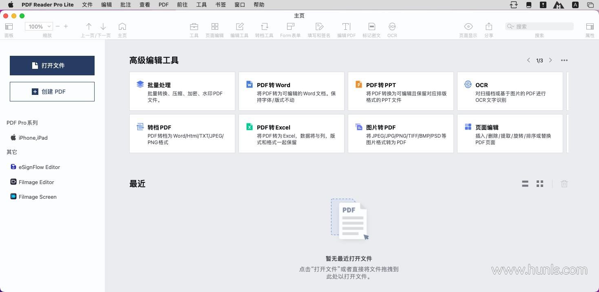Open the 编辑 menu

click(106, 5)
